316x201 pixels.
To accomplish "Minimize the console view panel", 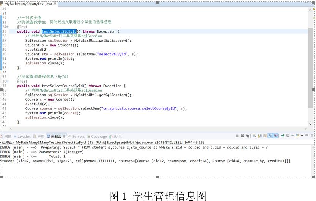I will pos(307,135).
